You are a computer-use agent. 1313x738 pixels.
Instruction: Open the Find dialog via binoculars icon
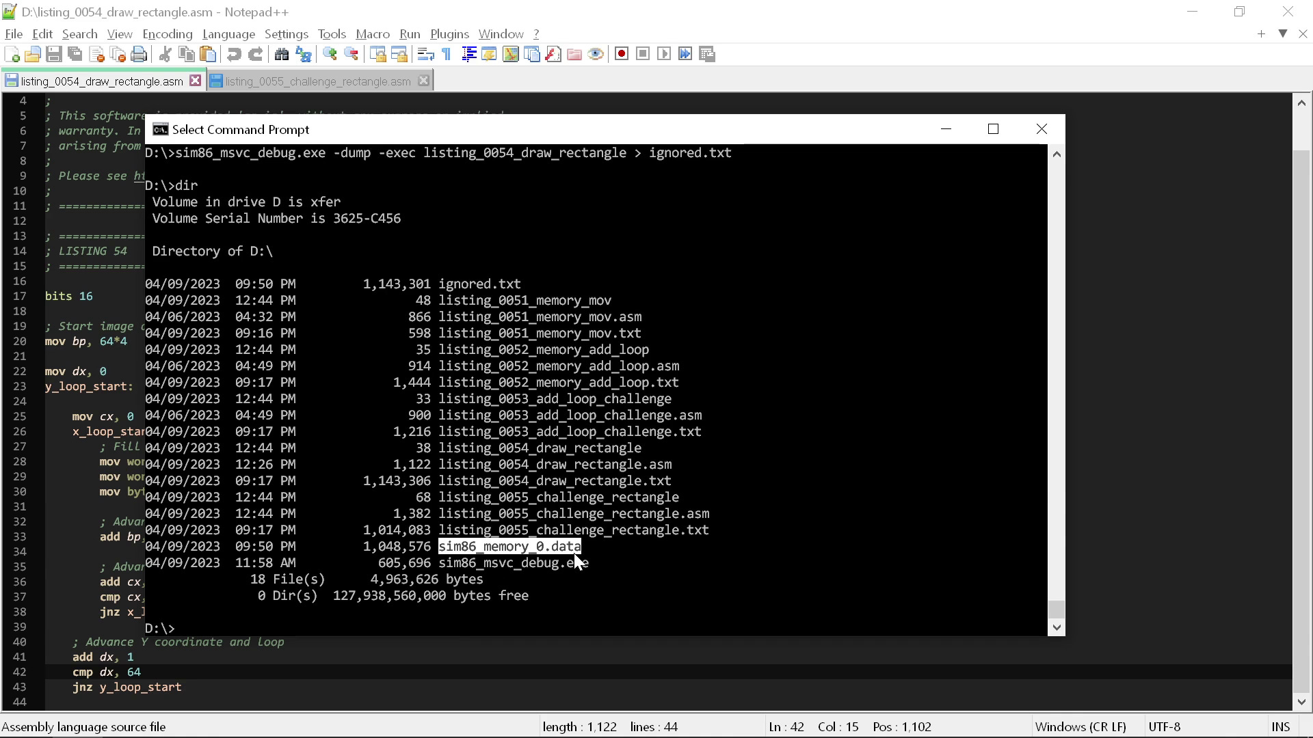coord(281,53)
